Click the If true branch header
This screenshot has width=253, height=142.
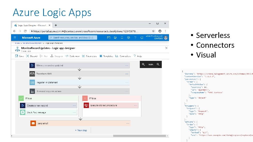(48, 98)
